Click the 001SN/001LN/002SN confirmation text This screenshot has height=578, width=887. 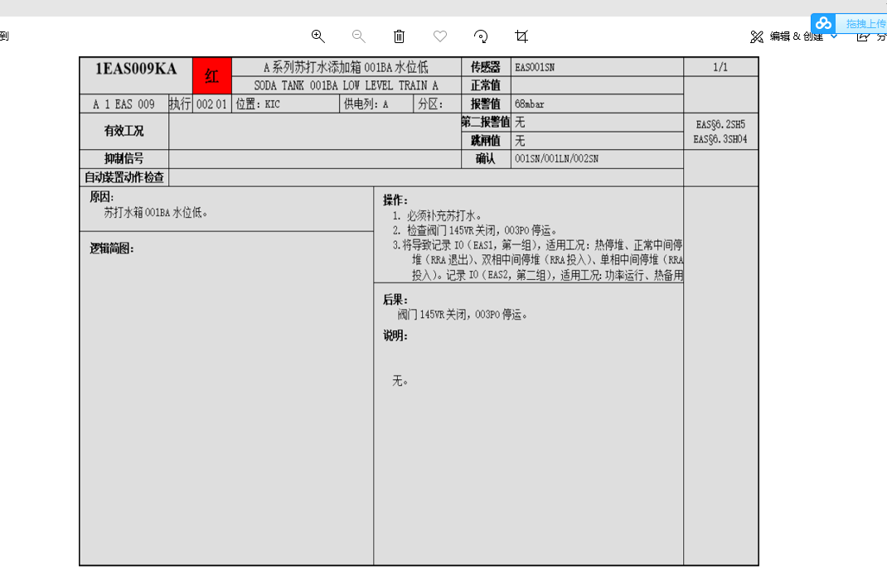(556, 159)
